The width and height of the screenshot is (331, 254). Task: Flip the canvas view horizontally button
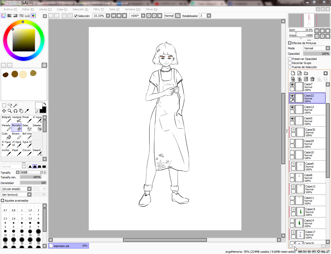point(178,16)
